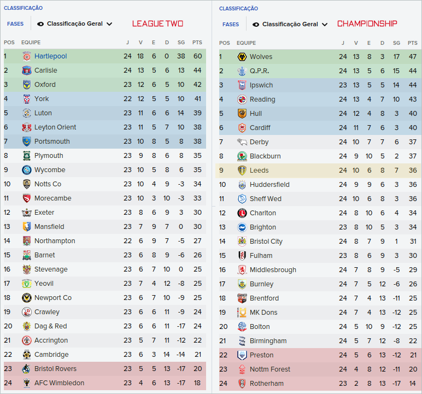This screenshot has width=422, height=394.
Task: Click the left CLASSIFICAÇÃO panel heading
Action: pyautogui.click(x=23, y=8)
